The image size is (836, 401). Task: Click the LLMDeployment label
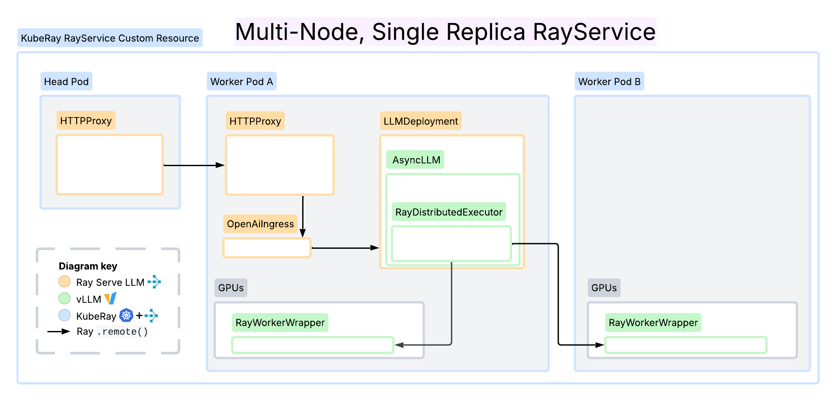(421, 121)
